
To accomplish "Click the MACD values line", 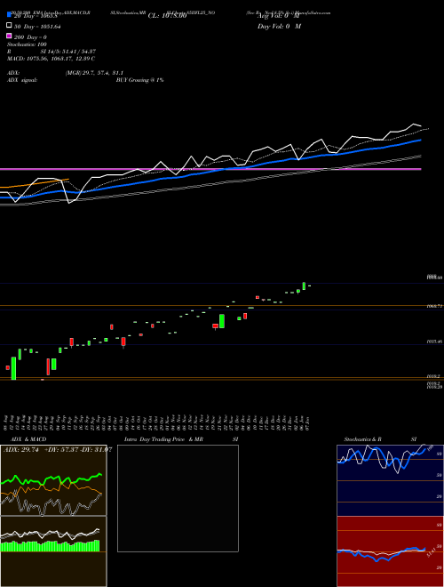I will pyautogui.click(x=51, y=59).
